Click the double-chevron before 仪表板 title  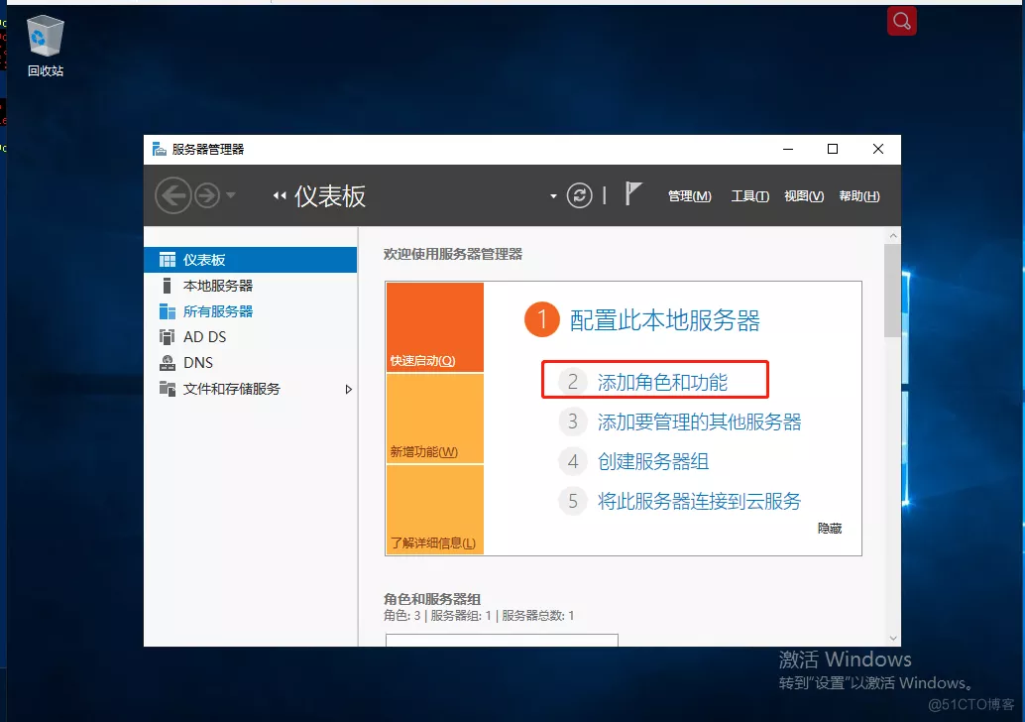pos(280,195)
